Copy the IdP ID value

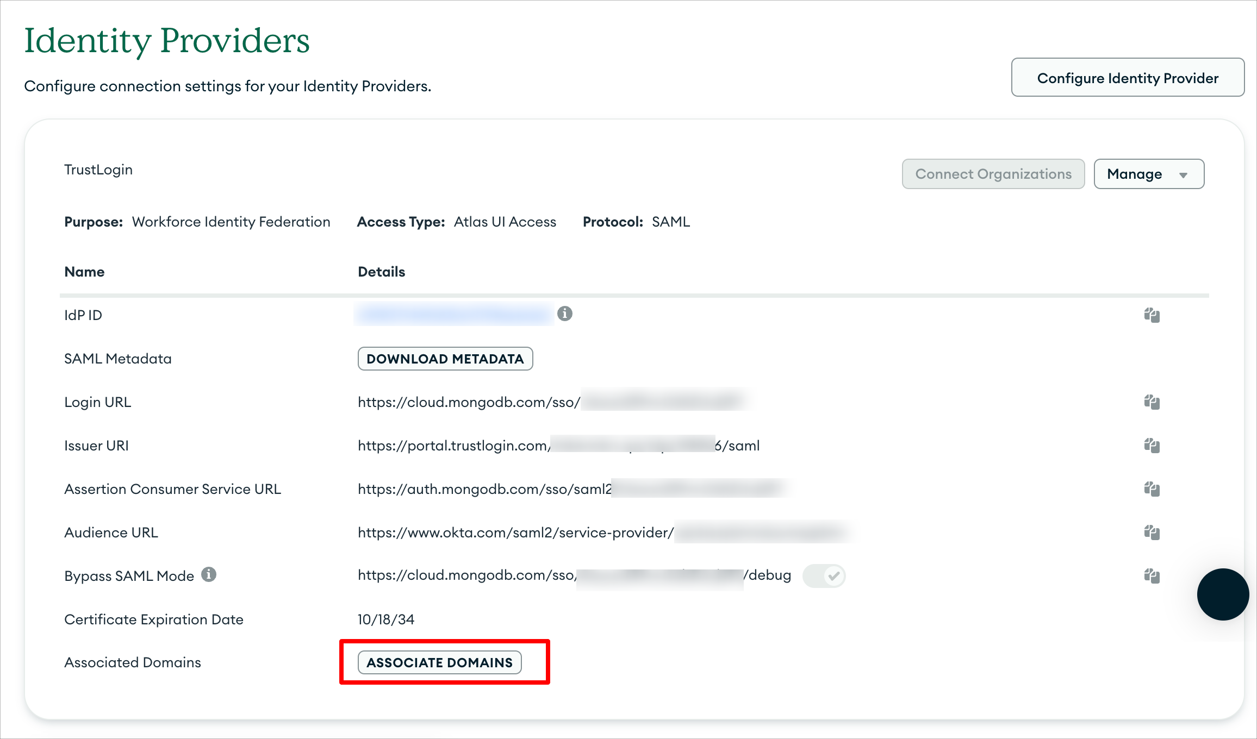click(x=1152, y=315)
